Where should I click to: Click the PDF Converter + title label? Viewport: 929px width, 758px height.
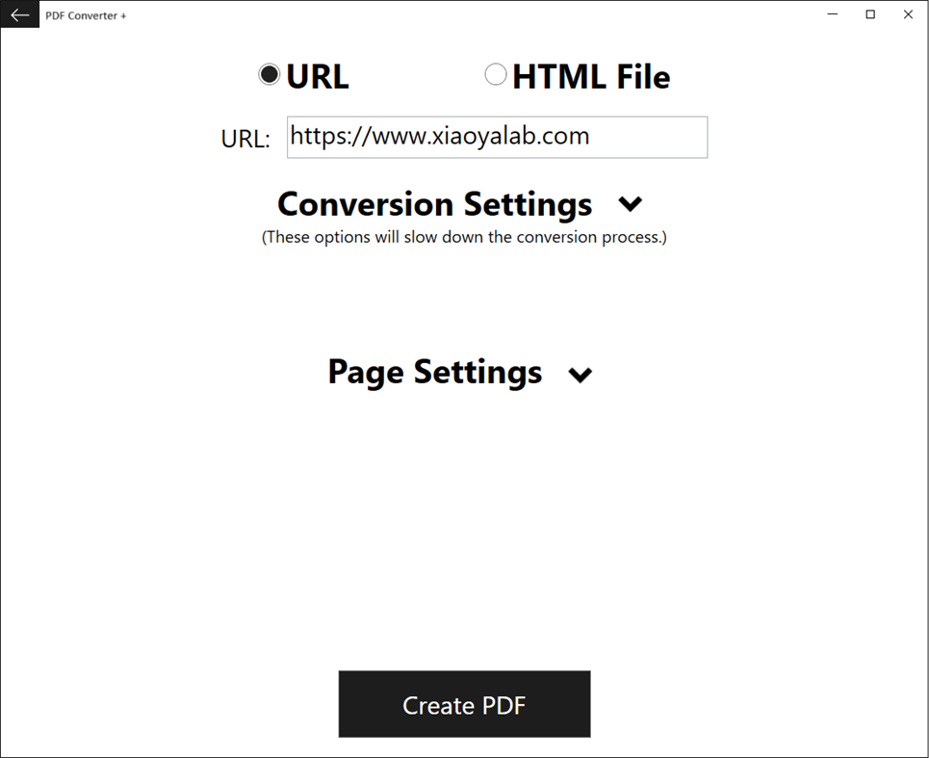pyautogui.click(x=86, y=14)
